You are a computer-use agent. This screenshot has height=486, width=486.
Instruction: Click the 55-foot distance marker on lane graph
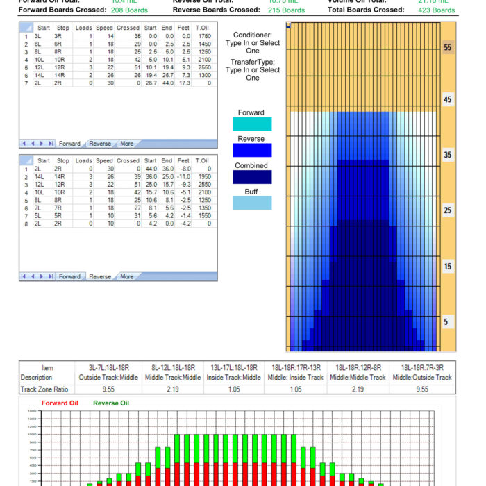tap(448, 47)
